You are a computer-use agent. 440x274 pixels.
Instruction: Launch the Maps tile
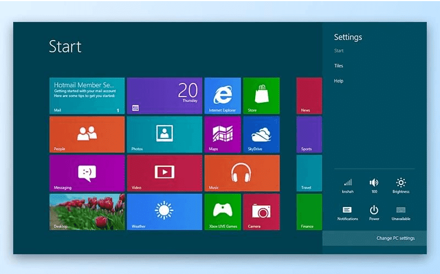tap(223, 135)
